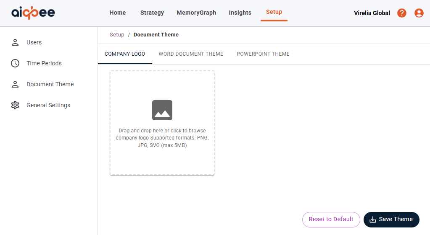Switch to the Word Document Theme tab

click(x=191, y=54)
